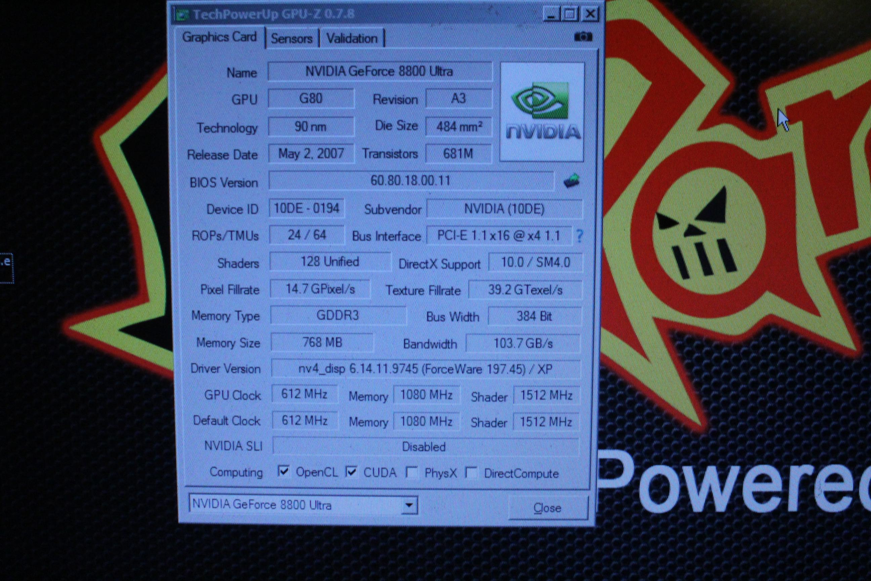
Task: Toggle the DirectCompute checkbox
Action: [470, 472]
